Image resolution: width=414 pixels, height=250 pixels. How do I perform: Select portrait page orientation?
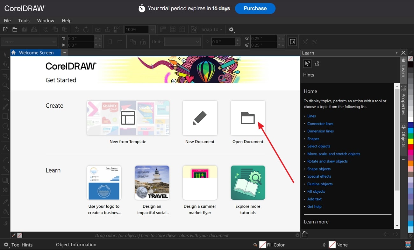point(110,42)
